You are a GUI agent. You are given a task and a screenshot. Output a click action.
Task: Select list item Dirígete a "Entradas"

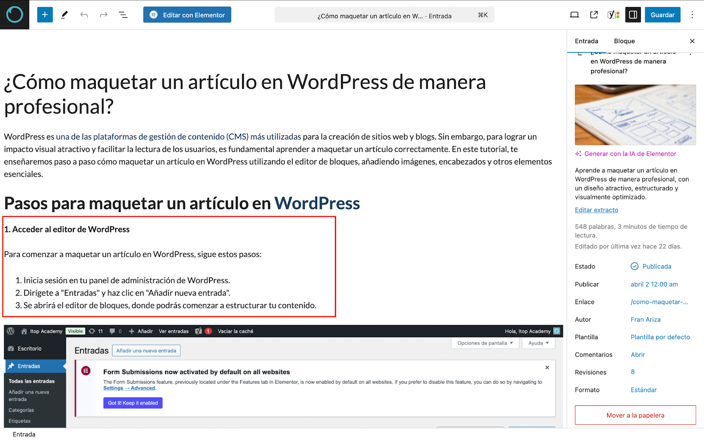[127, 293]
